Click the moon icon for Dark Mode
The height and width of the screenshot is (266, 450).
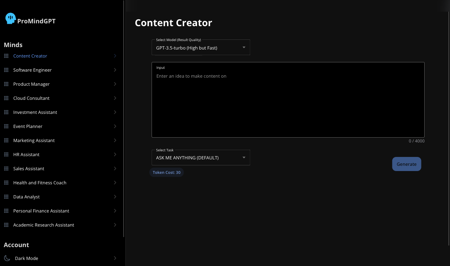pyautogui.click(x=7, y=258)
